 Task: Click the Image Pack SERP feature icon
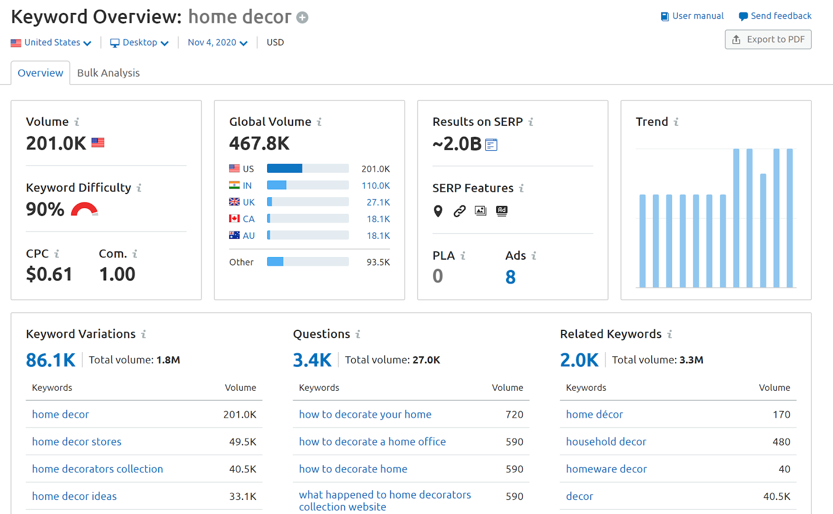click(x=480, y=211)
